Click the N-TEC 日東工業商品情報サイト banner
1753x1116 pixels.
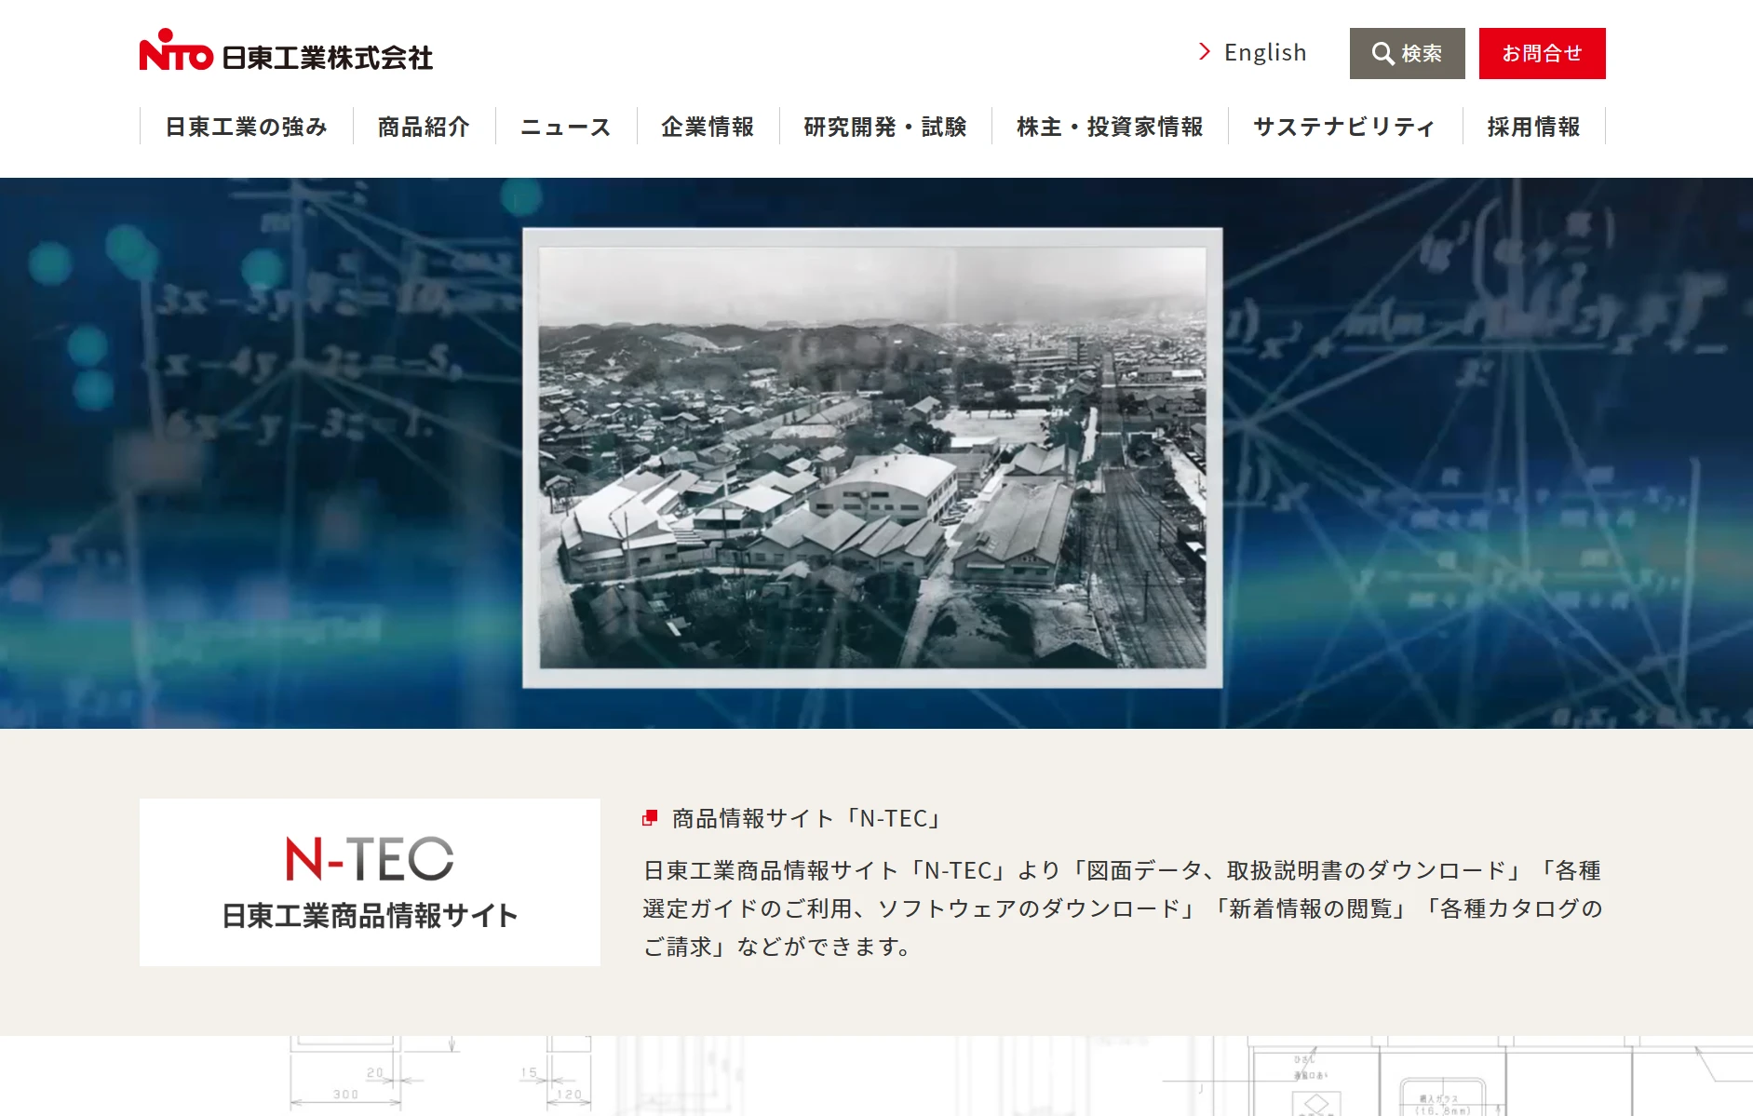370,881
